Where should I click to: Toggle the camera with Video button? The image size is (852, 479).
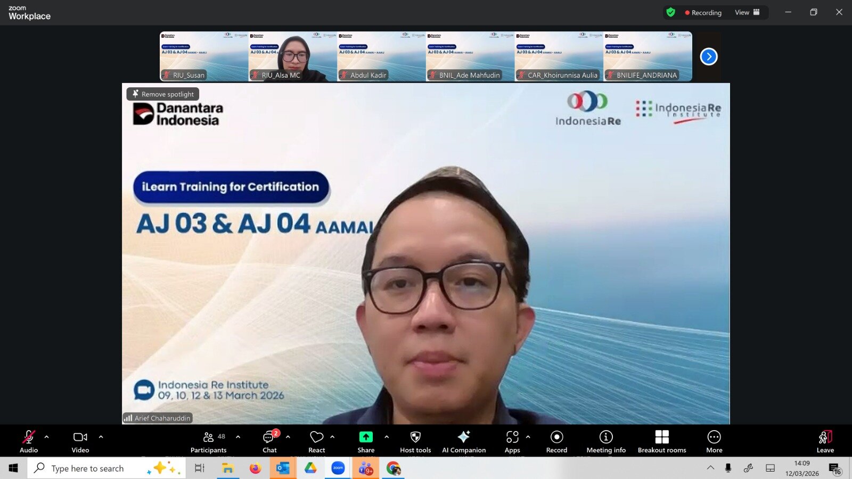point(80,441)
